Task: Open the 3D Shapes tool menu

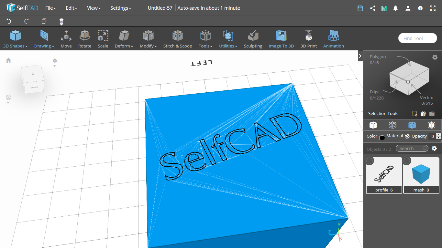Action: [15, 39]
